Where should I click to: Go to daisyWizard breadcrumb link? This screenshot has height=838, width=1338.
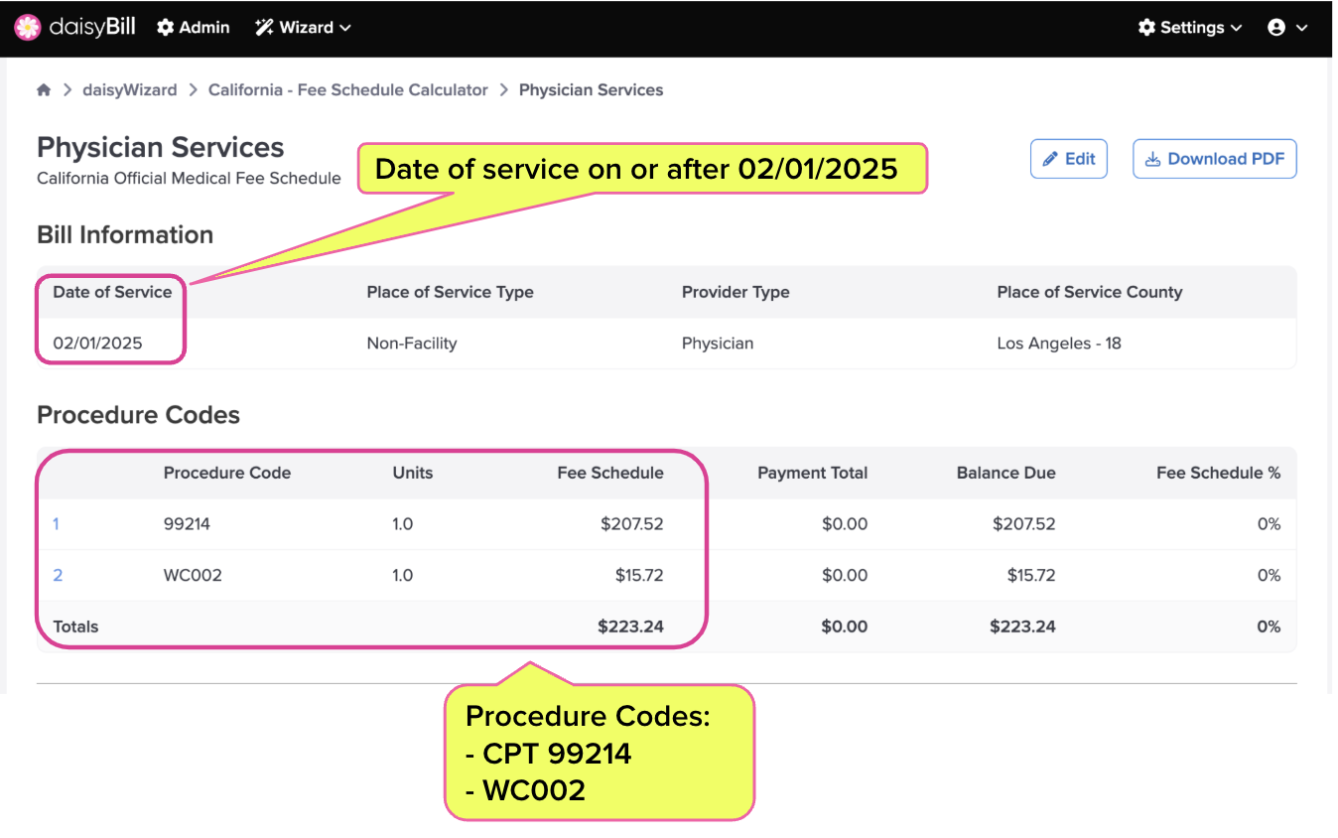click(130, 90)
